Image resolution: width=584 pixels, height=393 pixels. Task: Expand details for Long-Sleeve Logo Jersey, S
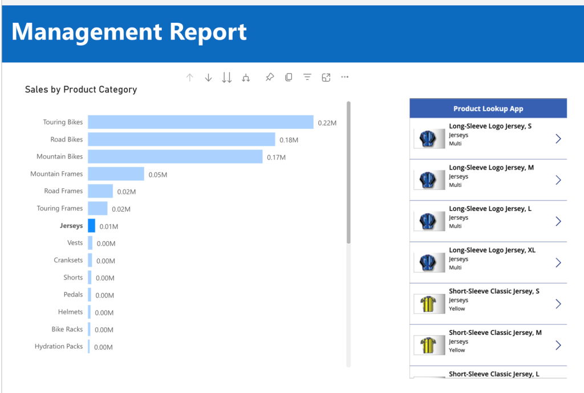(x=558, y=139)
